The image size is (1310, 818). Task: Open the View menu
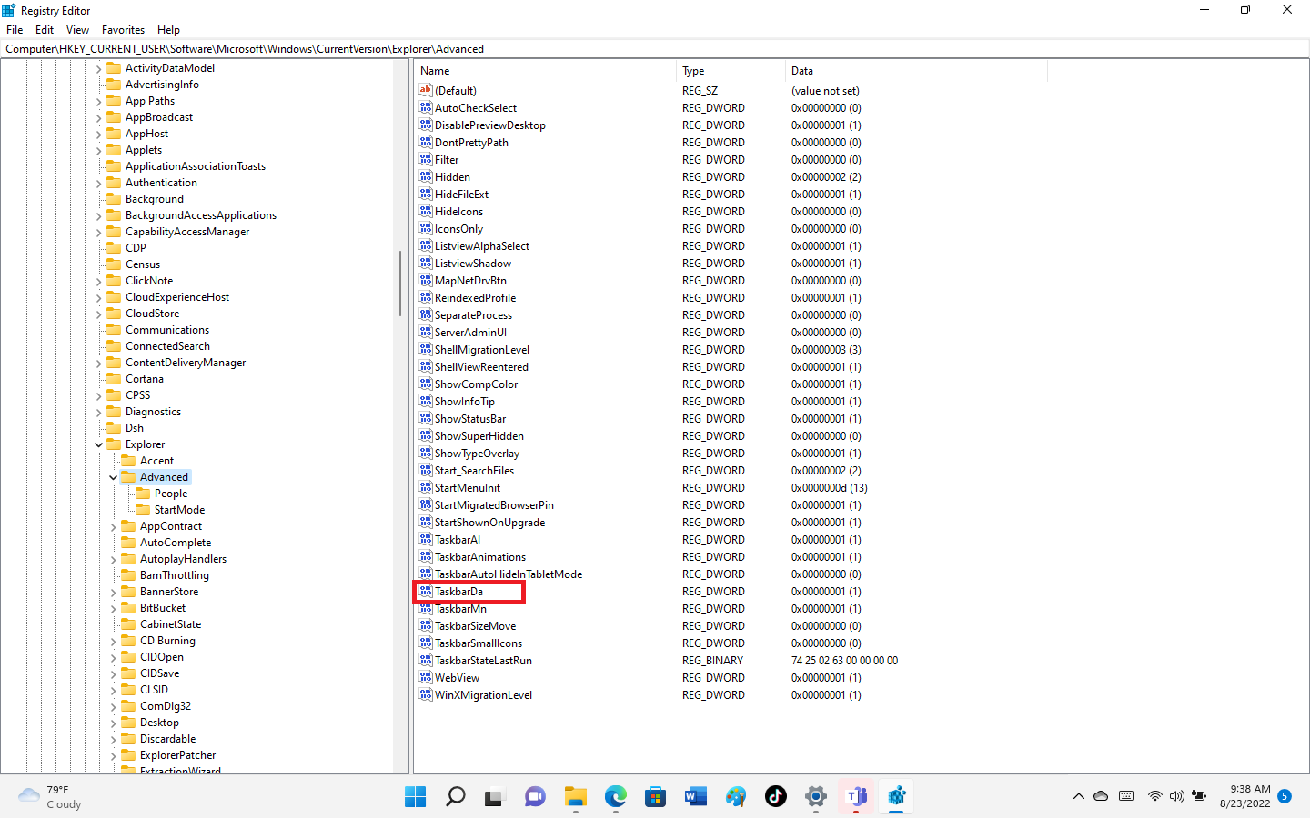(x=77, y=30)
